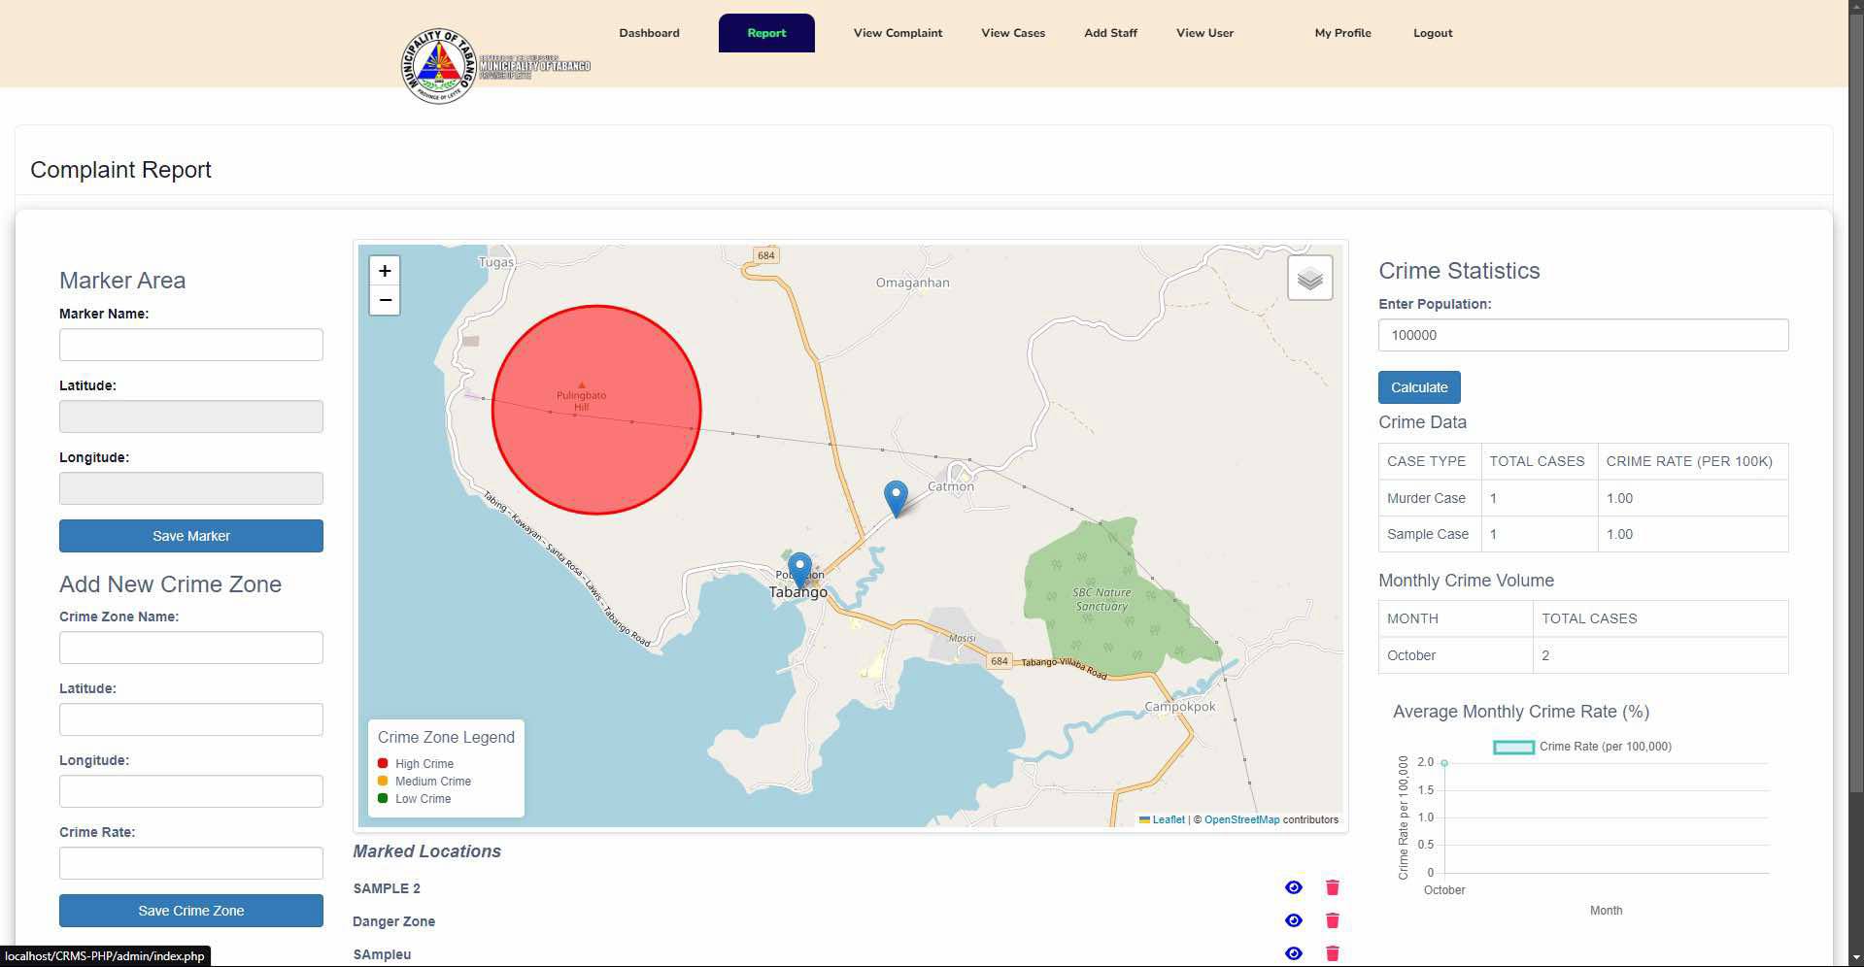This screenshot has width=1864, height=967.
Task: Click the Crime Zone Name field
Action: click(x=191, y=648)
